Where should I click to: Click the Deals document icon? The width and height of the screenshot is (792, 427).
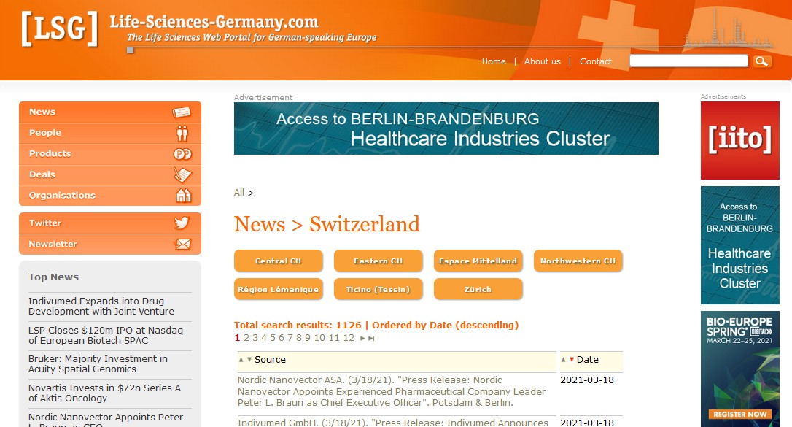pyautogui.click(x=182, y=174)
